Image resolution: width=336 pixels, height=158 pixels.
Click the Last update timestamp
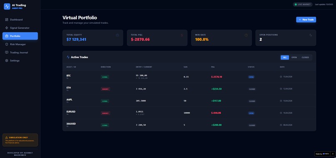(324, 4)
